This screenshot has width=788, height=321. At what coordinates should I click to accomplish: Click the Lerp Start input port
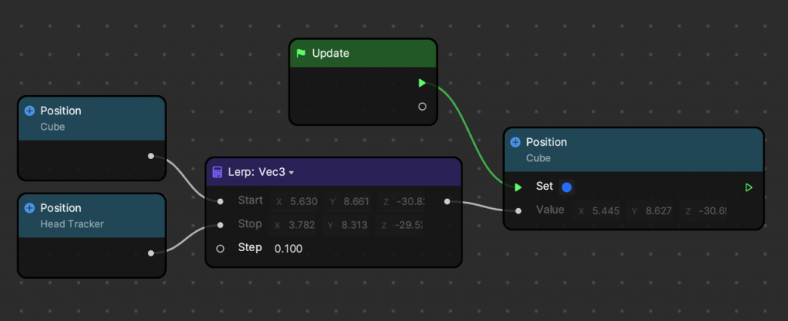click(x=220, y=201)
